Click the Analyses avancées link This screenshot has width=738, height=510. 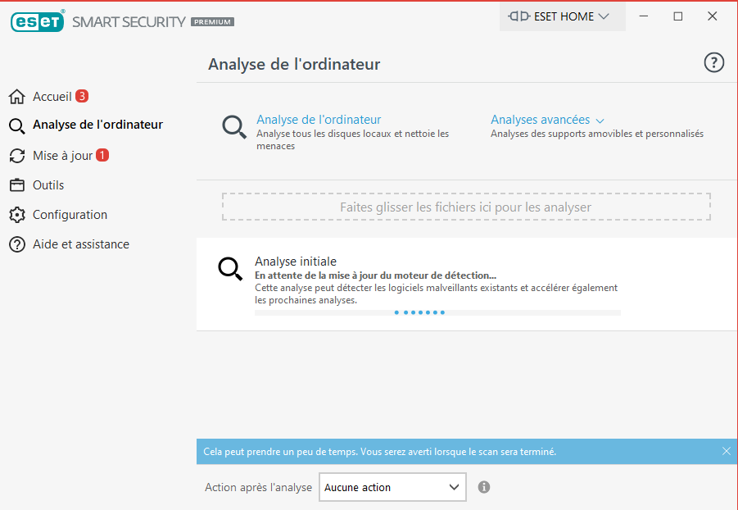(x=540, y=120)
